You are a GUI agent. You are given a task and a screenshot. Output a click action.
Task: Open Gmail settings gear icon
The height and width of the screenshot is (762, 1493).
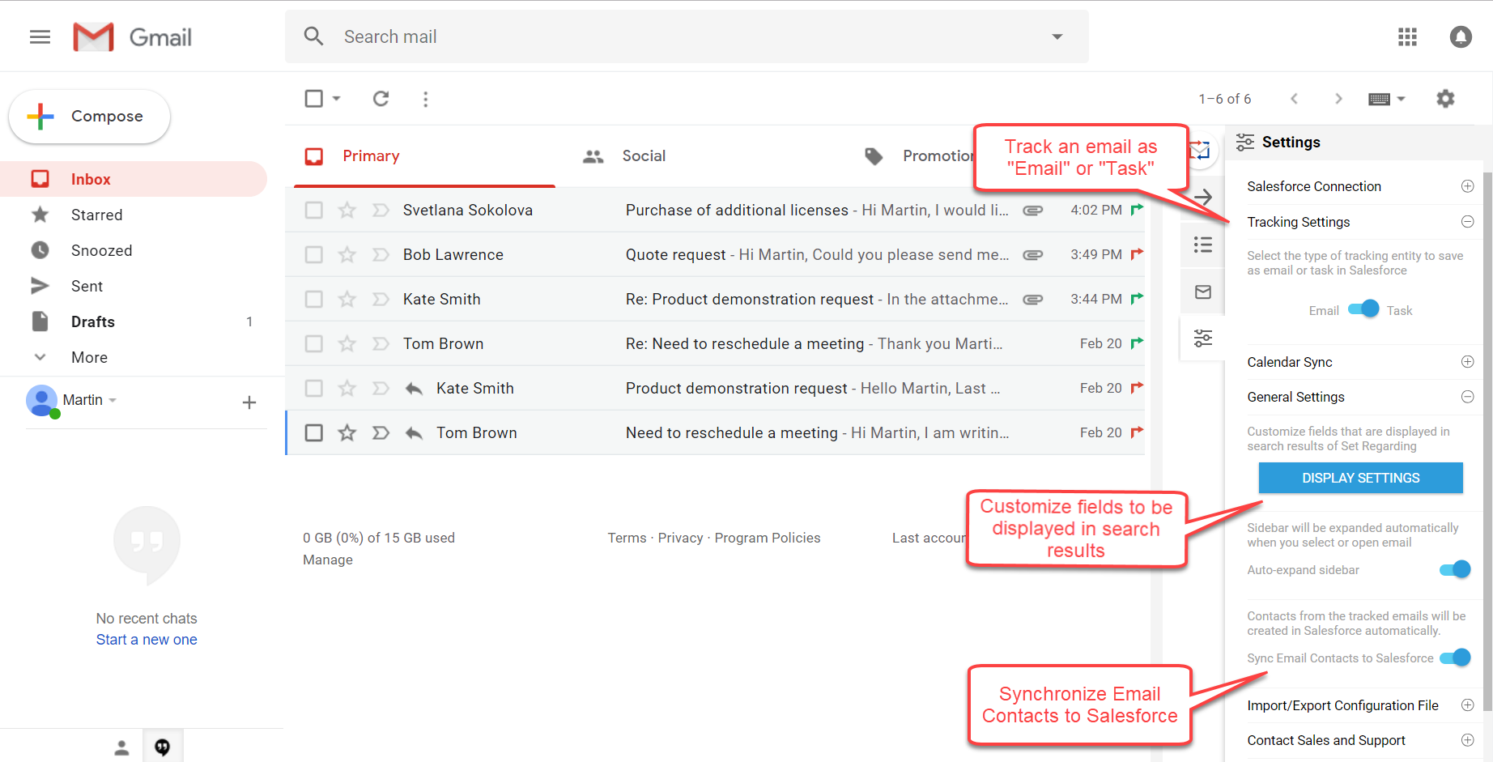tap(1445, 99)
